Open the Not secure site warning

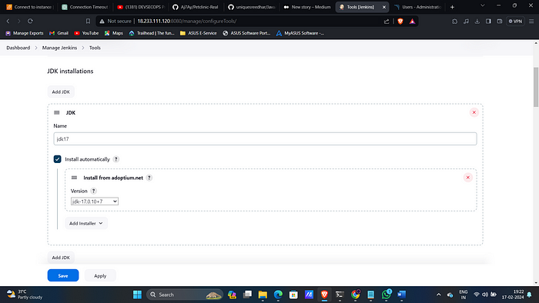115,22
